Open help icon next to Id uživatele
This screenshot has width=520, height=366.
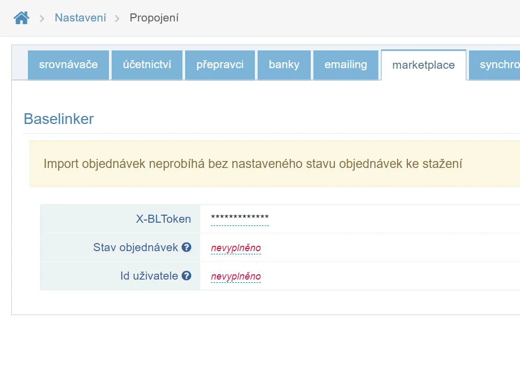[x=186, y=276]
